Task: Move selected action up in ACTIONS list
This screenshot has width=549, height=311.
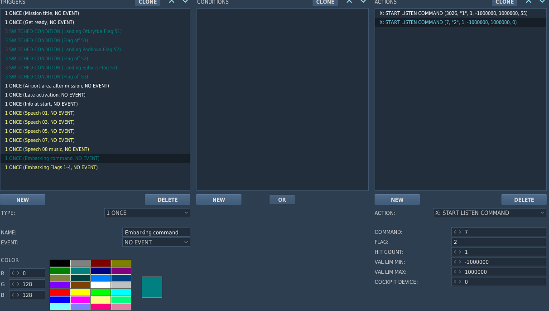Action: tap(528, 2)
